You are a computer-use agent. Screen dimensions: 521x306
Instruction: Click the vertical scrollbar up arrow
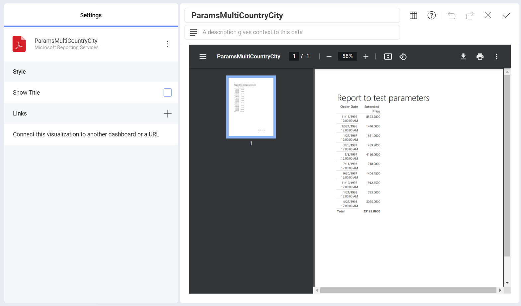[507, 72]
